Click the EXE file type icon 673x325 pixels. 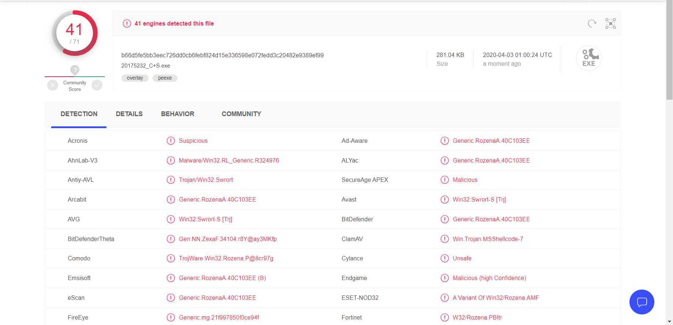pyautogui.click(x=589, y=58)
